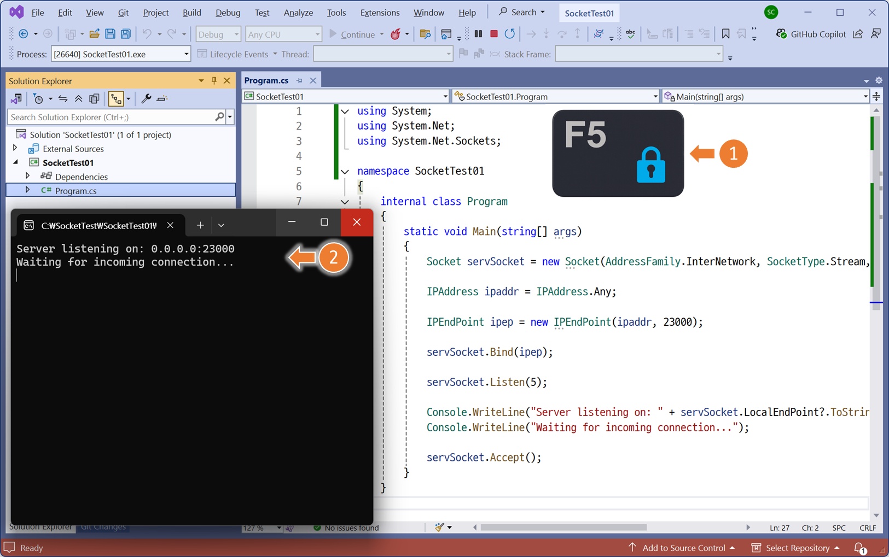This screenshot has width=889, height=557.
Task: Click the Navigate Backward arrow icon
Action: [x=24, y=34]
